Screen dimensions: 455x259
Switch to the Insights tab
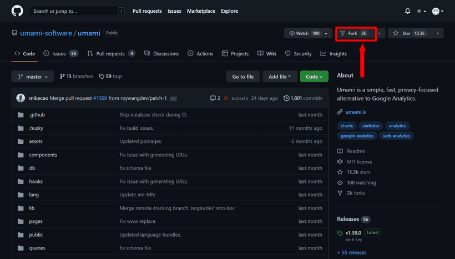pos(333,54)
